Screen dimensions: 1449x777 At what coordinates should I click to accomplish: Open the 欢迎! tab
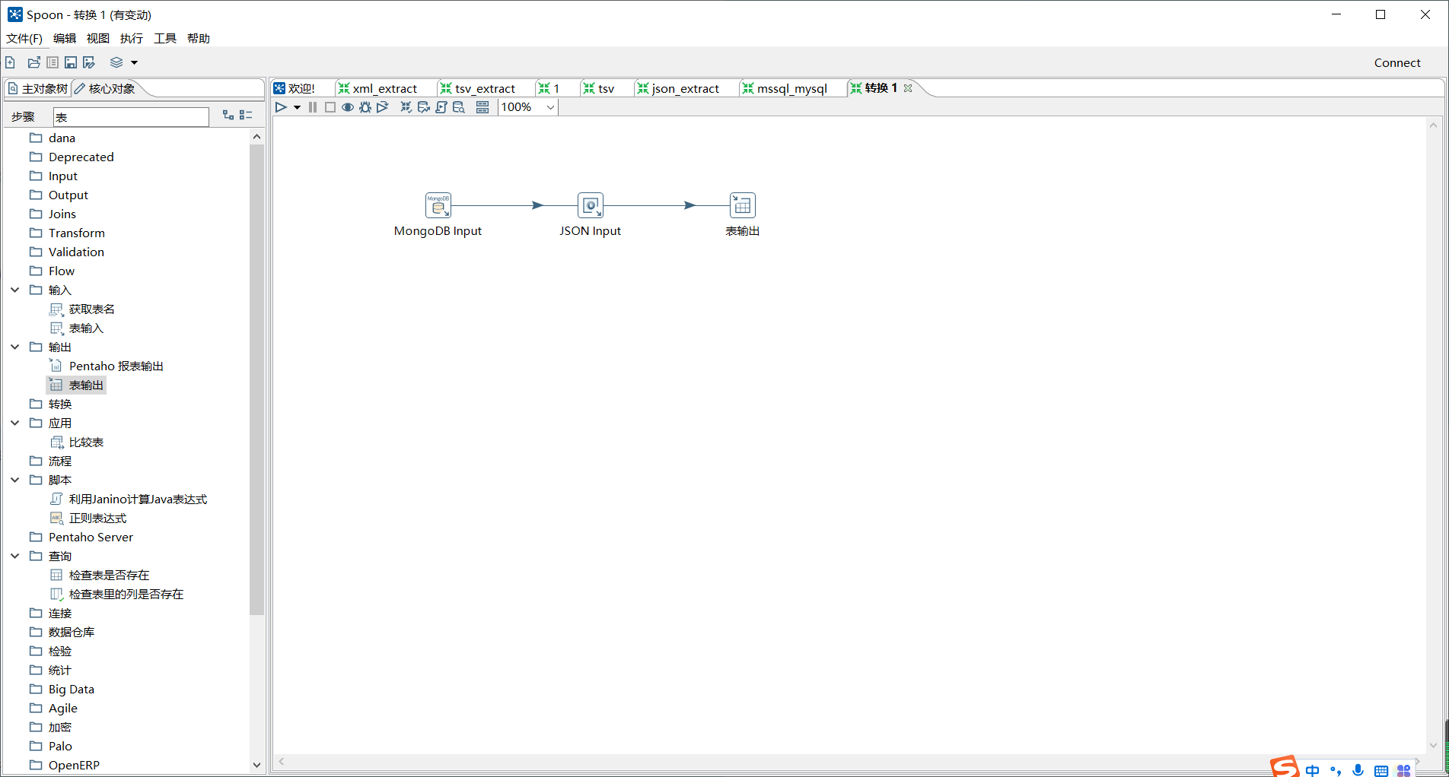point(295,88)
